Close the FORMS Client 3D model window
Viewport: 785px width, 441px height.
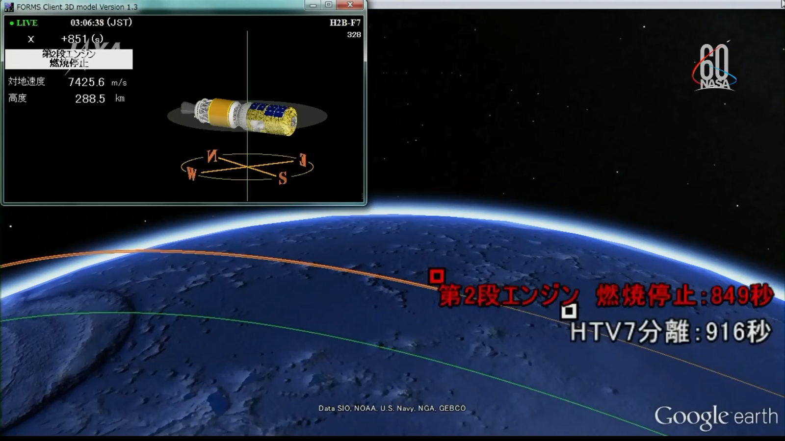pyautogui.click(x=350, y=5)
